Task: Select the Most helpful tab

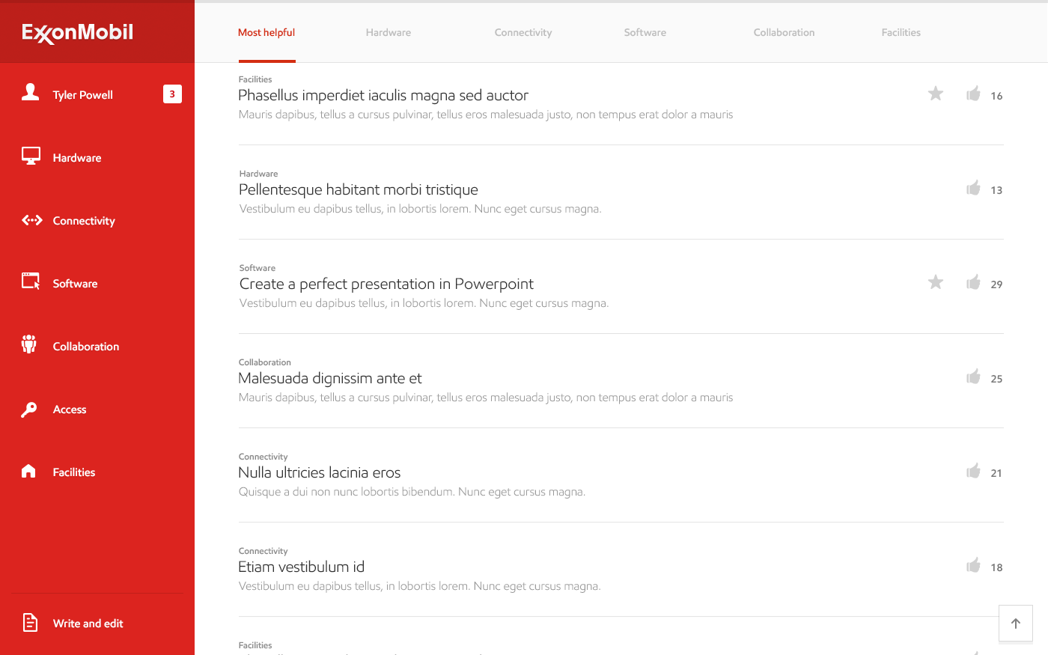Action: pos(266,32)
